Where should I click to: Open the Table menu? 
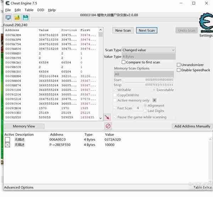coord(29,10)
